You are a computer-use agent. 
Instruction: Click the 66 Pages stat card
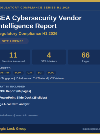click(84, 57)
